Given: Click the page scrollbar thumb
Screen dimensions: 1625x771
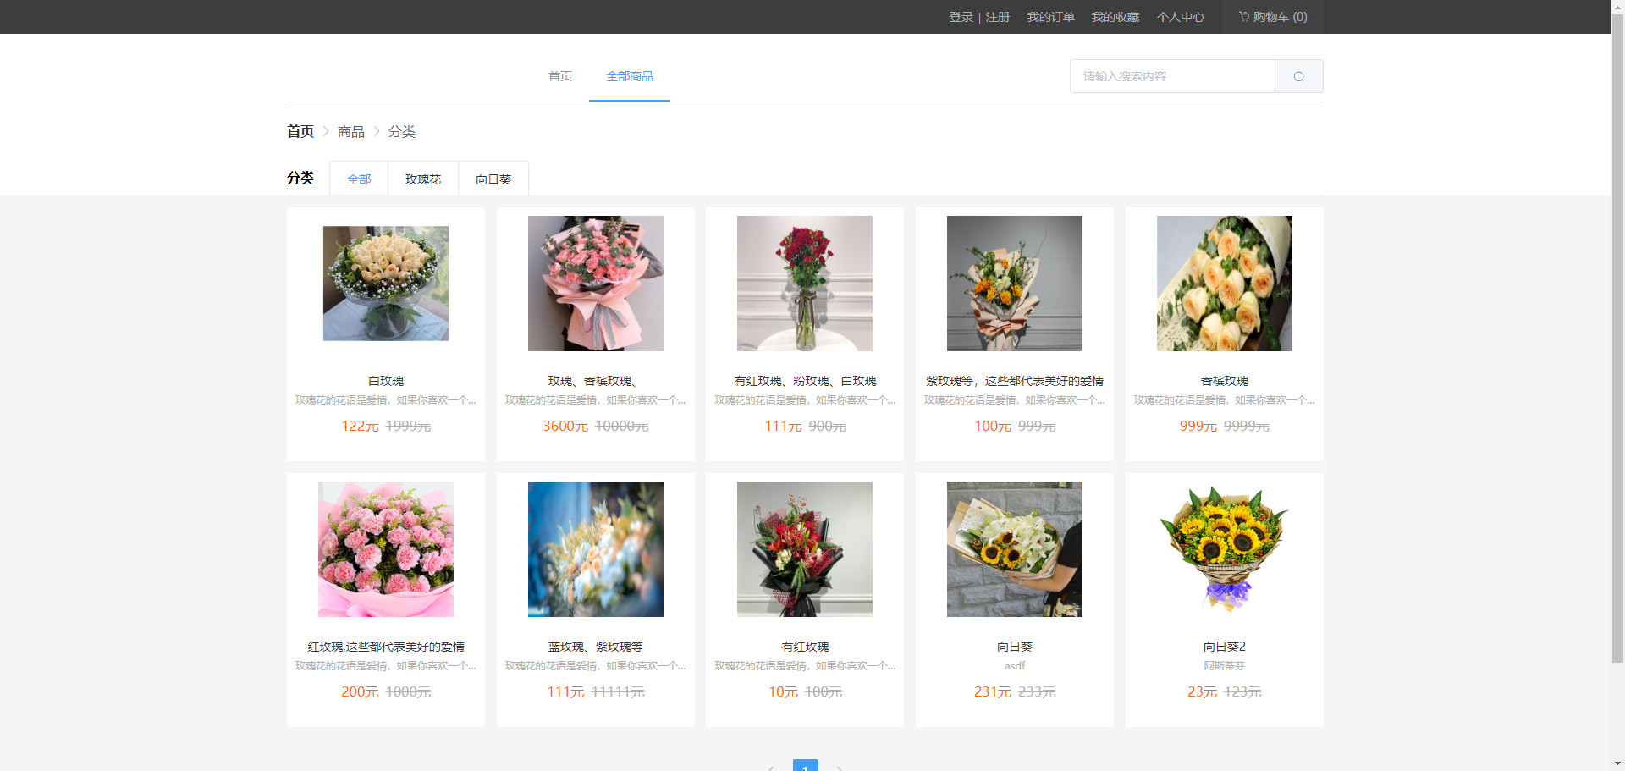Looking at the screenshot, I should (x=1617, y=338).
